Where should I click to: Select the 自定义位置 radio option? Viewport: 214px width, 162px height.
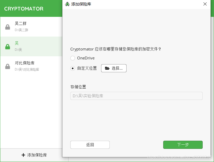point(73,68)
